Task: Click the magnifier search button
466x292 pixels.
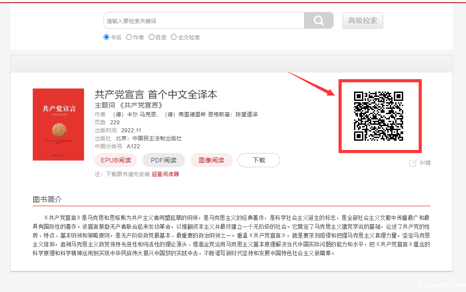Action: pyautogui.click(x=319, y=20)
